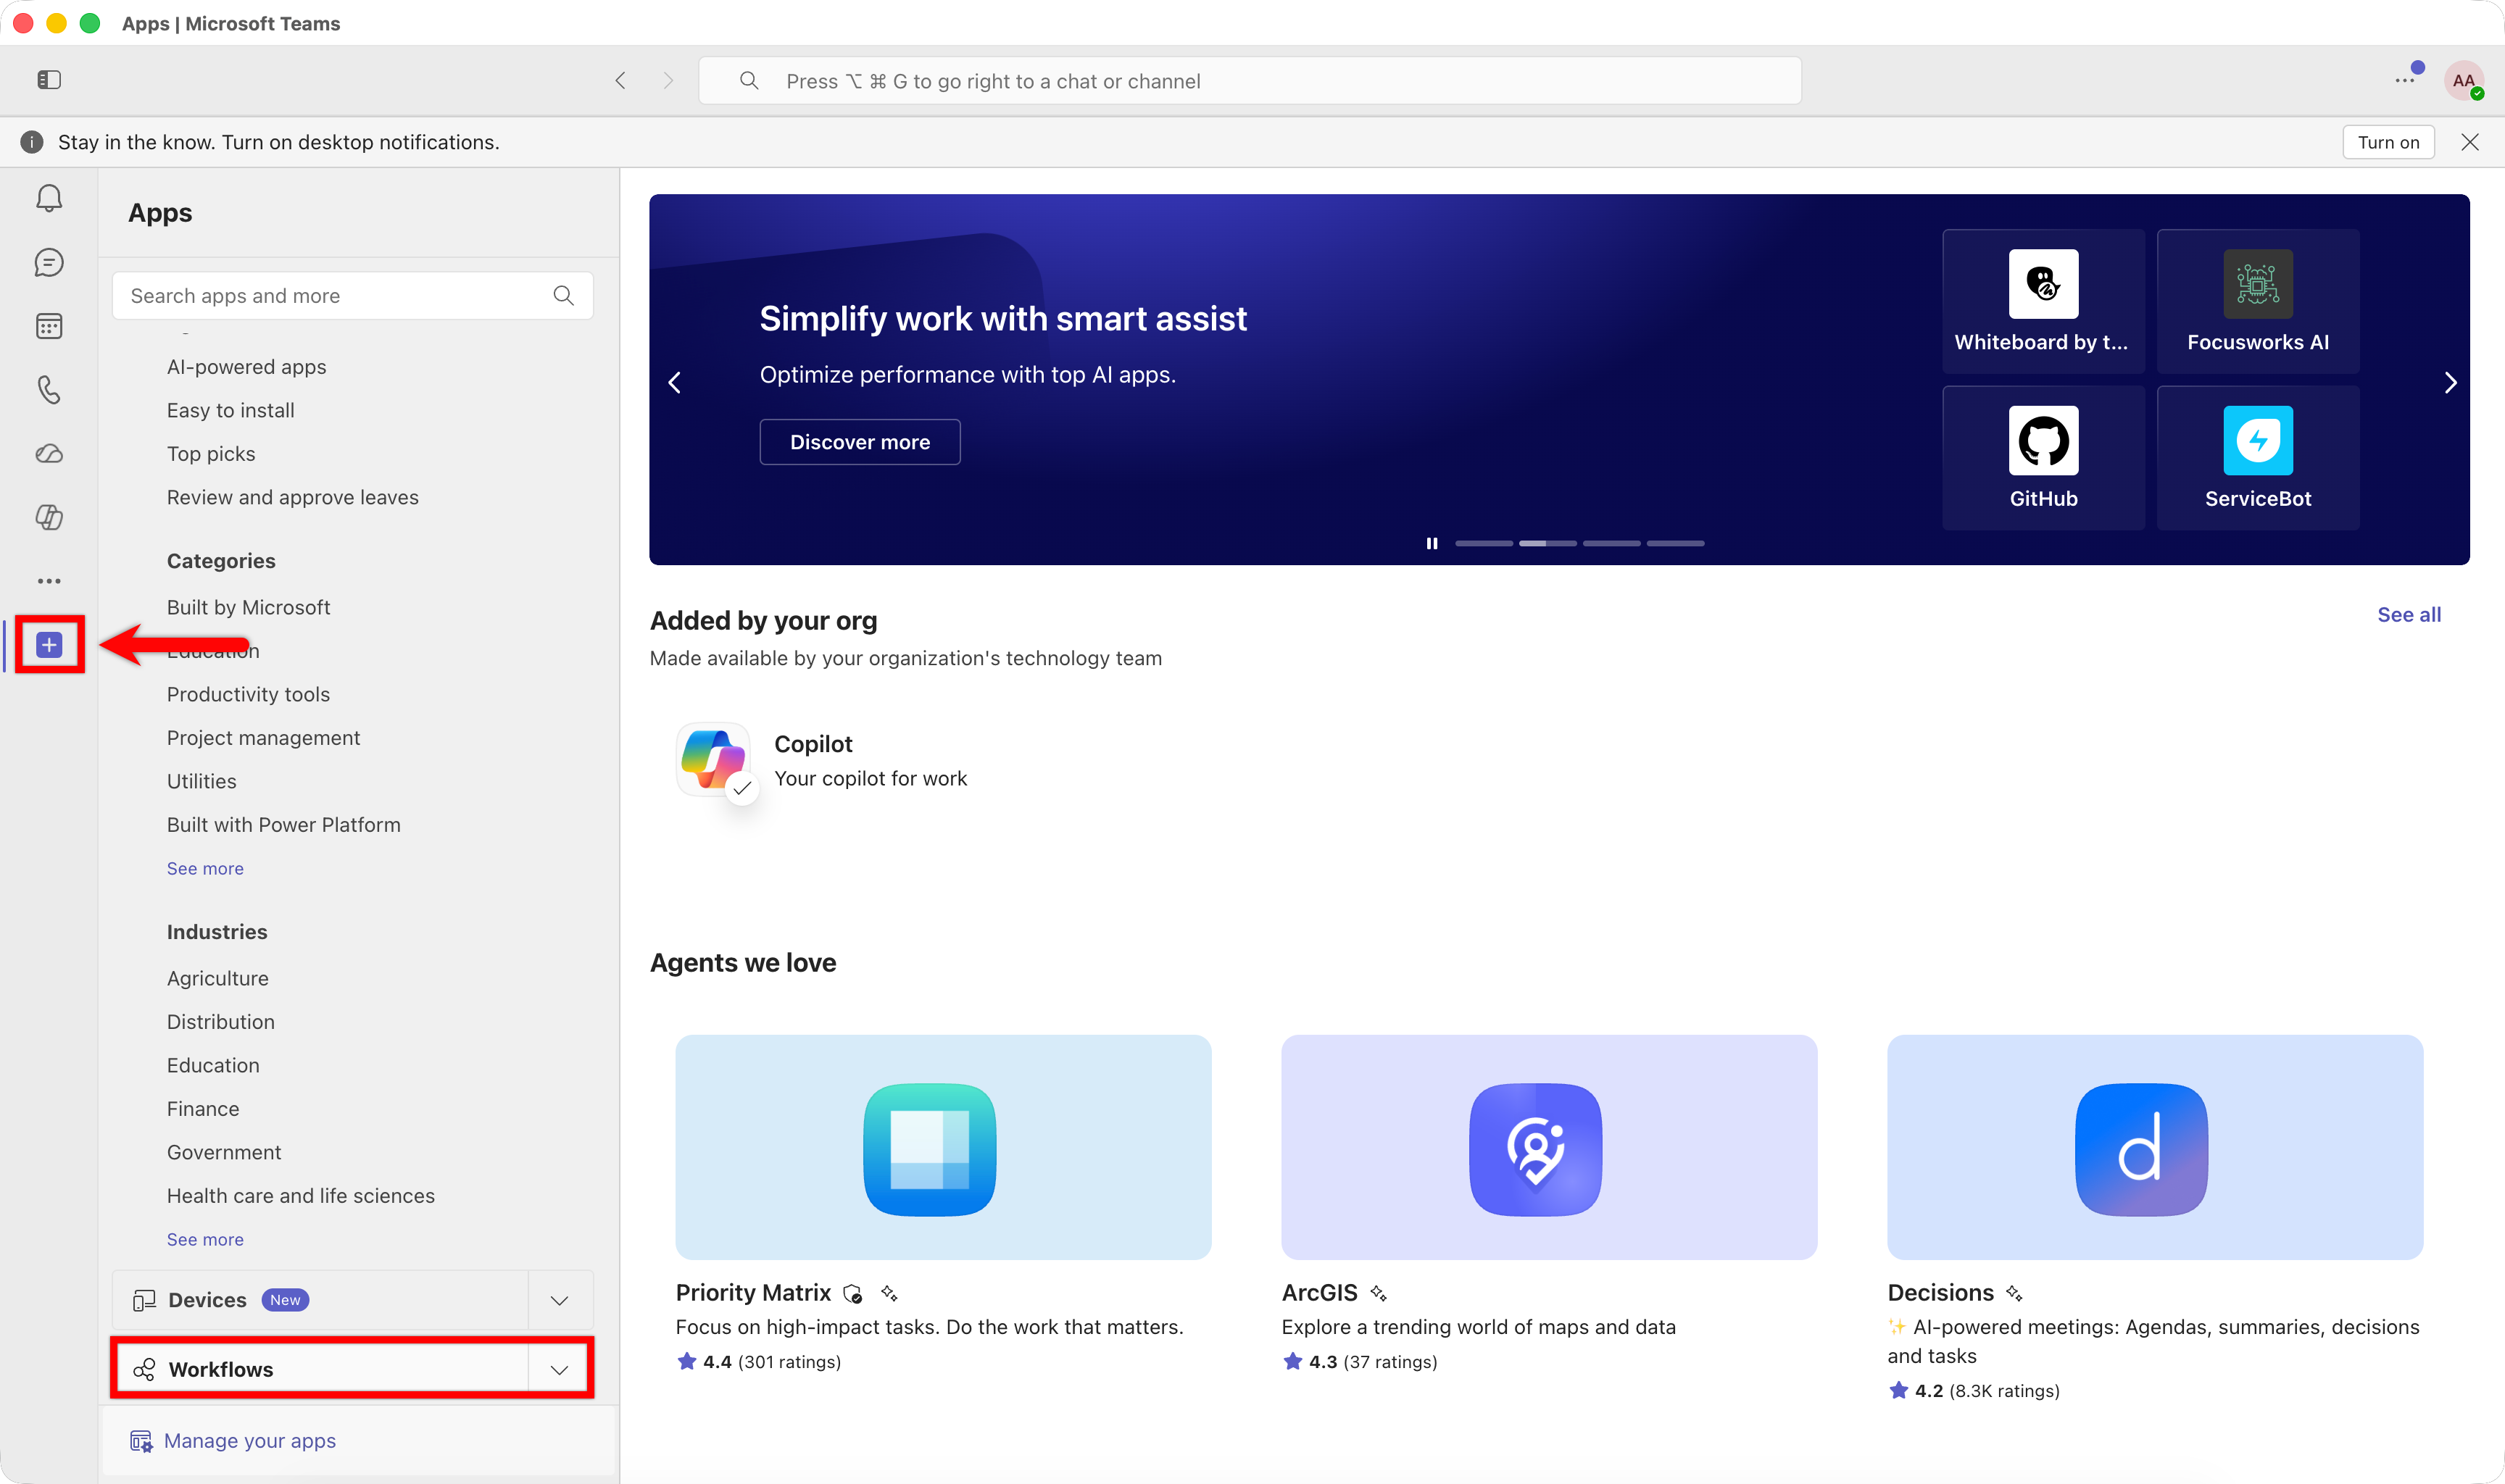This screenshot has width=2505, height=1484.
Task: Select Built by Microsoft category
Action: tap(248, 608)
